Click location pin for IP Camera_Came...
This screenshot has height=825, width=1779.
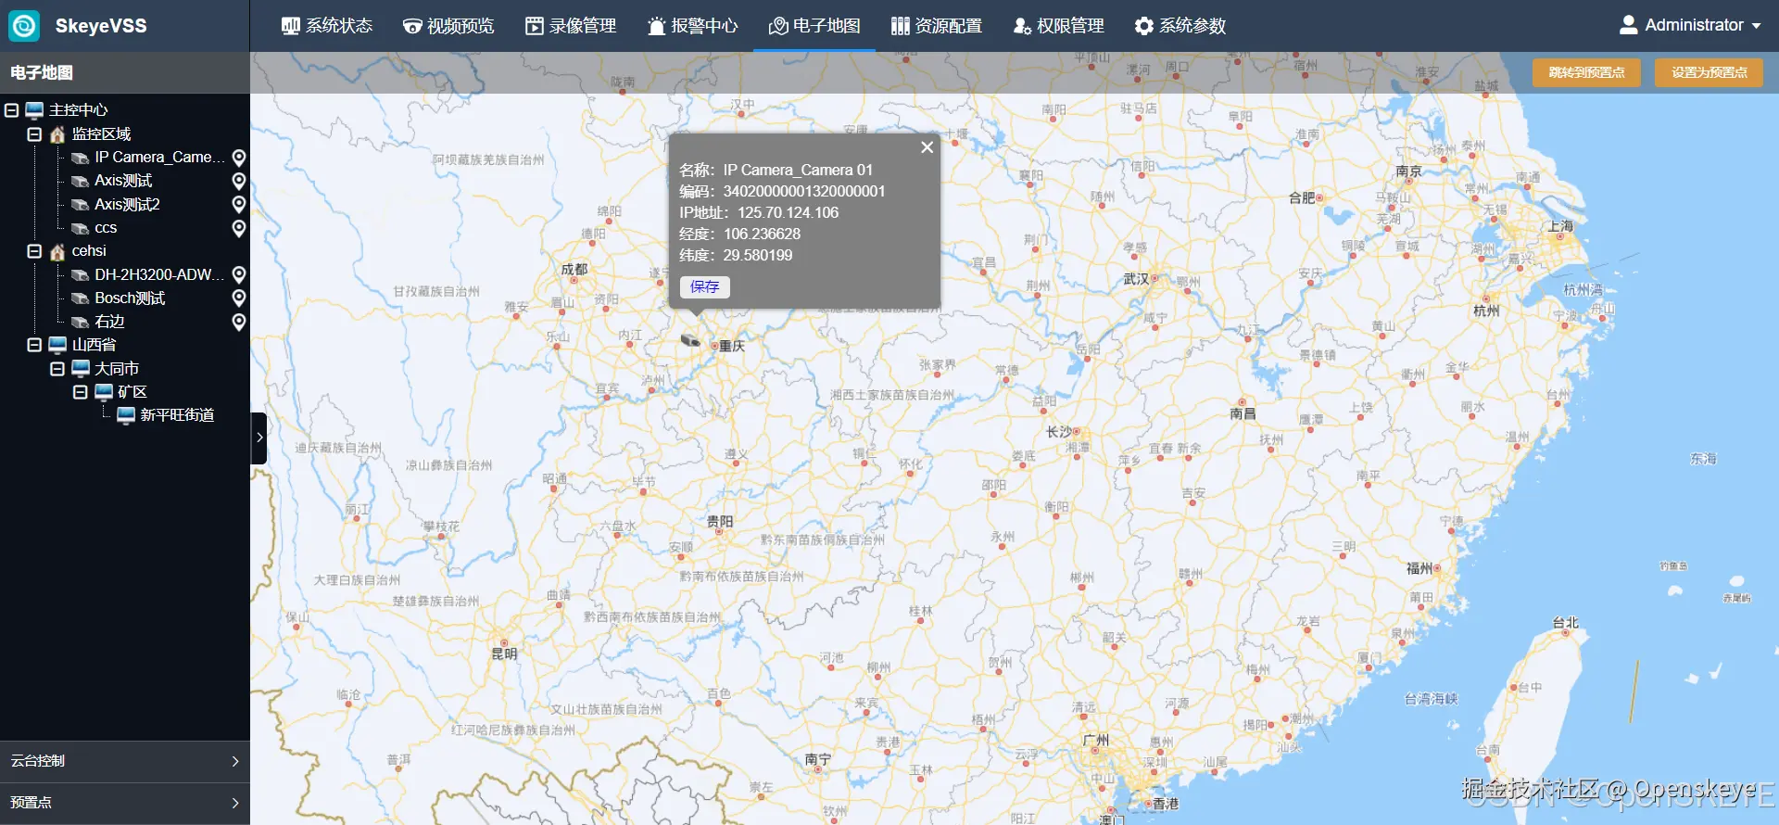[239, 158]
